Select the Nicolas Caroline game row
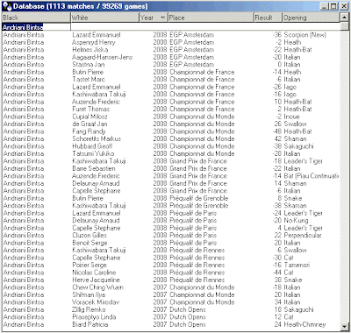Viewport: 351px width, 333px height. tap(171, 273)
